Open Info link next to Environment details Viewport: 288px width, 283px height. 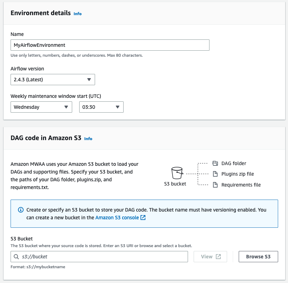point(77,14)
